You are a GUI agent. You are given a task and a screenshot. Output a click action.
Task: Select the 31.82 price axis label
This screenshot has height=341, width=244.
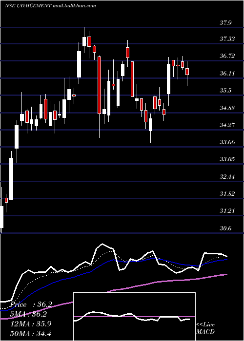pos(227,194)
